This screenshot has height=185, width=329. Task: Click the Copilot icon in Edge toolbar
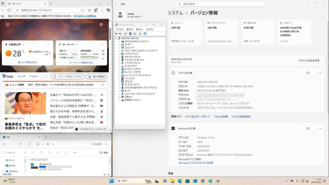point(108,10)
